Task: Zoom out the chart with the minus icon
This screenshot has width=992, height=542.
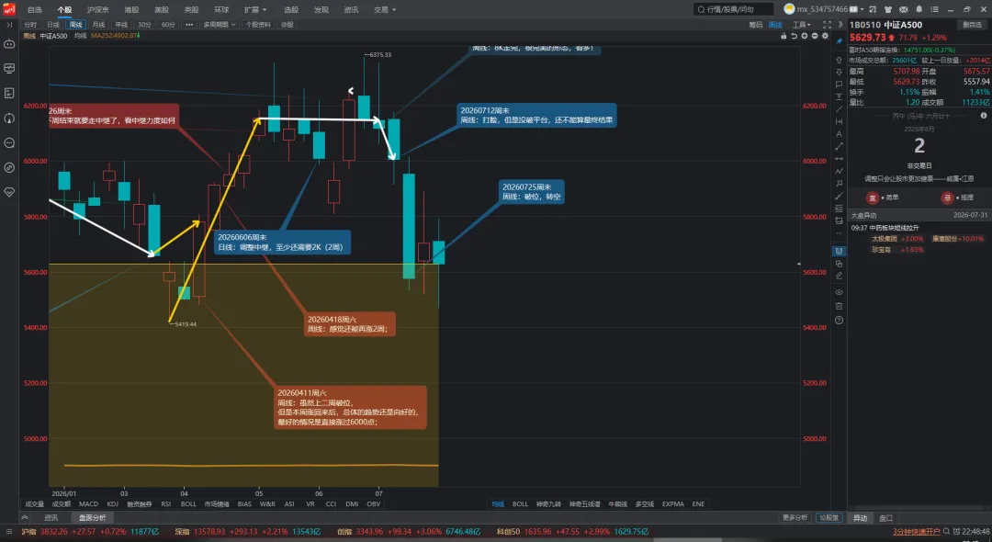Action: coord(814,36)
